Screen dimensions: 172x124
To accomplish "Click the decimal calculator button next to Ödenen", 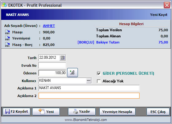I will click(x=72, y=73).
